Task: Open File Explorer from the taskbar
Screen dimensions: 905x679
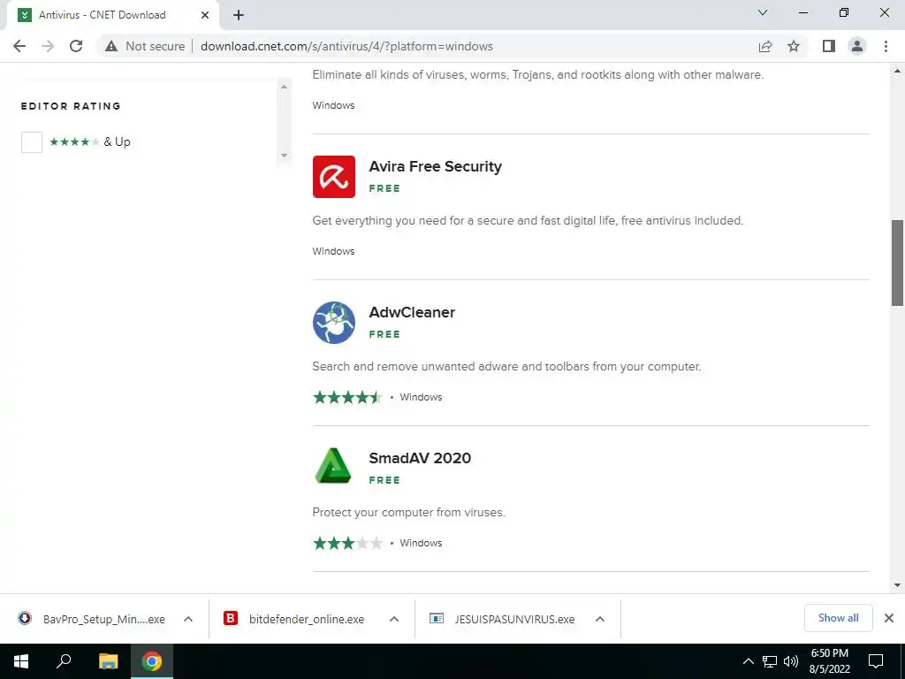Action: (x=108, y=661)
